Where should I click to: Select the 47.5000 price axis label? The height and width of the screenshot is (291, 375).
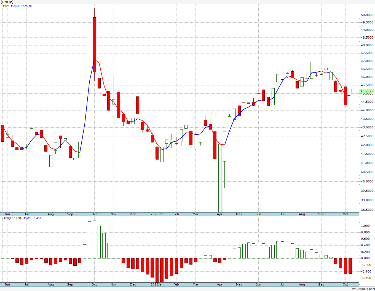tap(367, 53)
